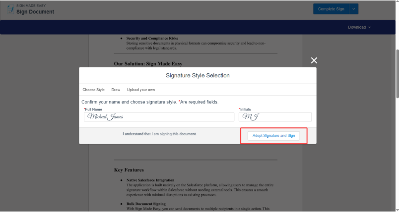Image resolution: width=401 pixels, height=213 pixels.
Task: Click the Full Name signature field
Action: pos(159,117)
